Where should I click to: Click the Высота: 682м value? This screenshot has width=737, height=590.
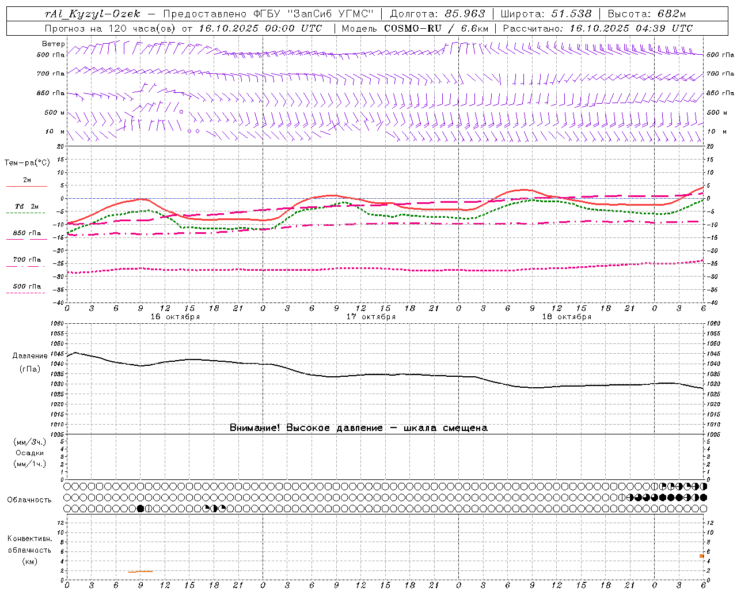point(647,14)
